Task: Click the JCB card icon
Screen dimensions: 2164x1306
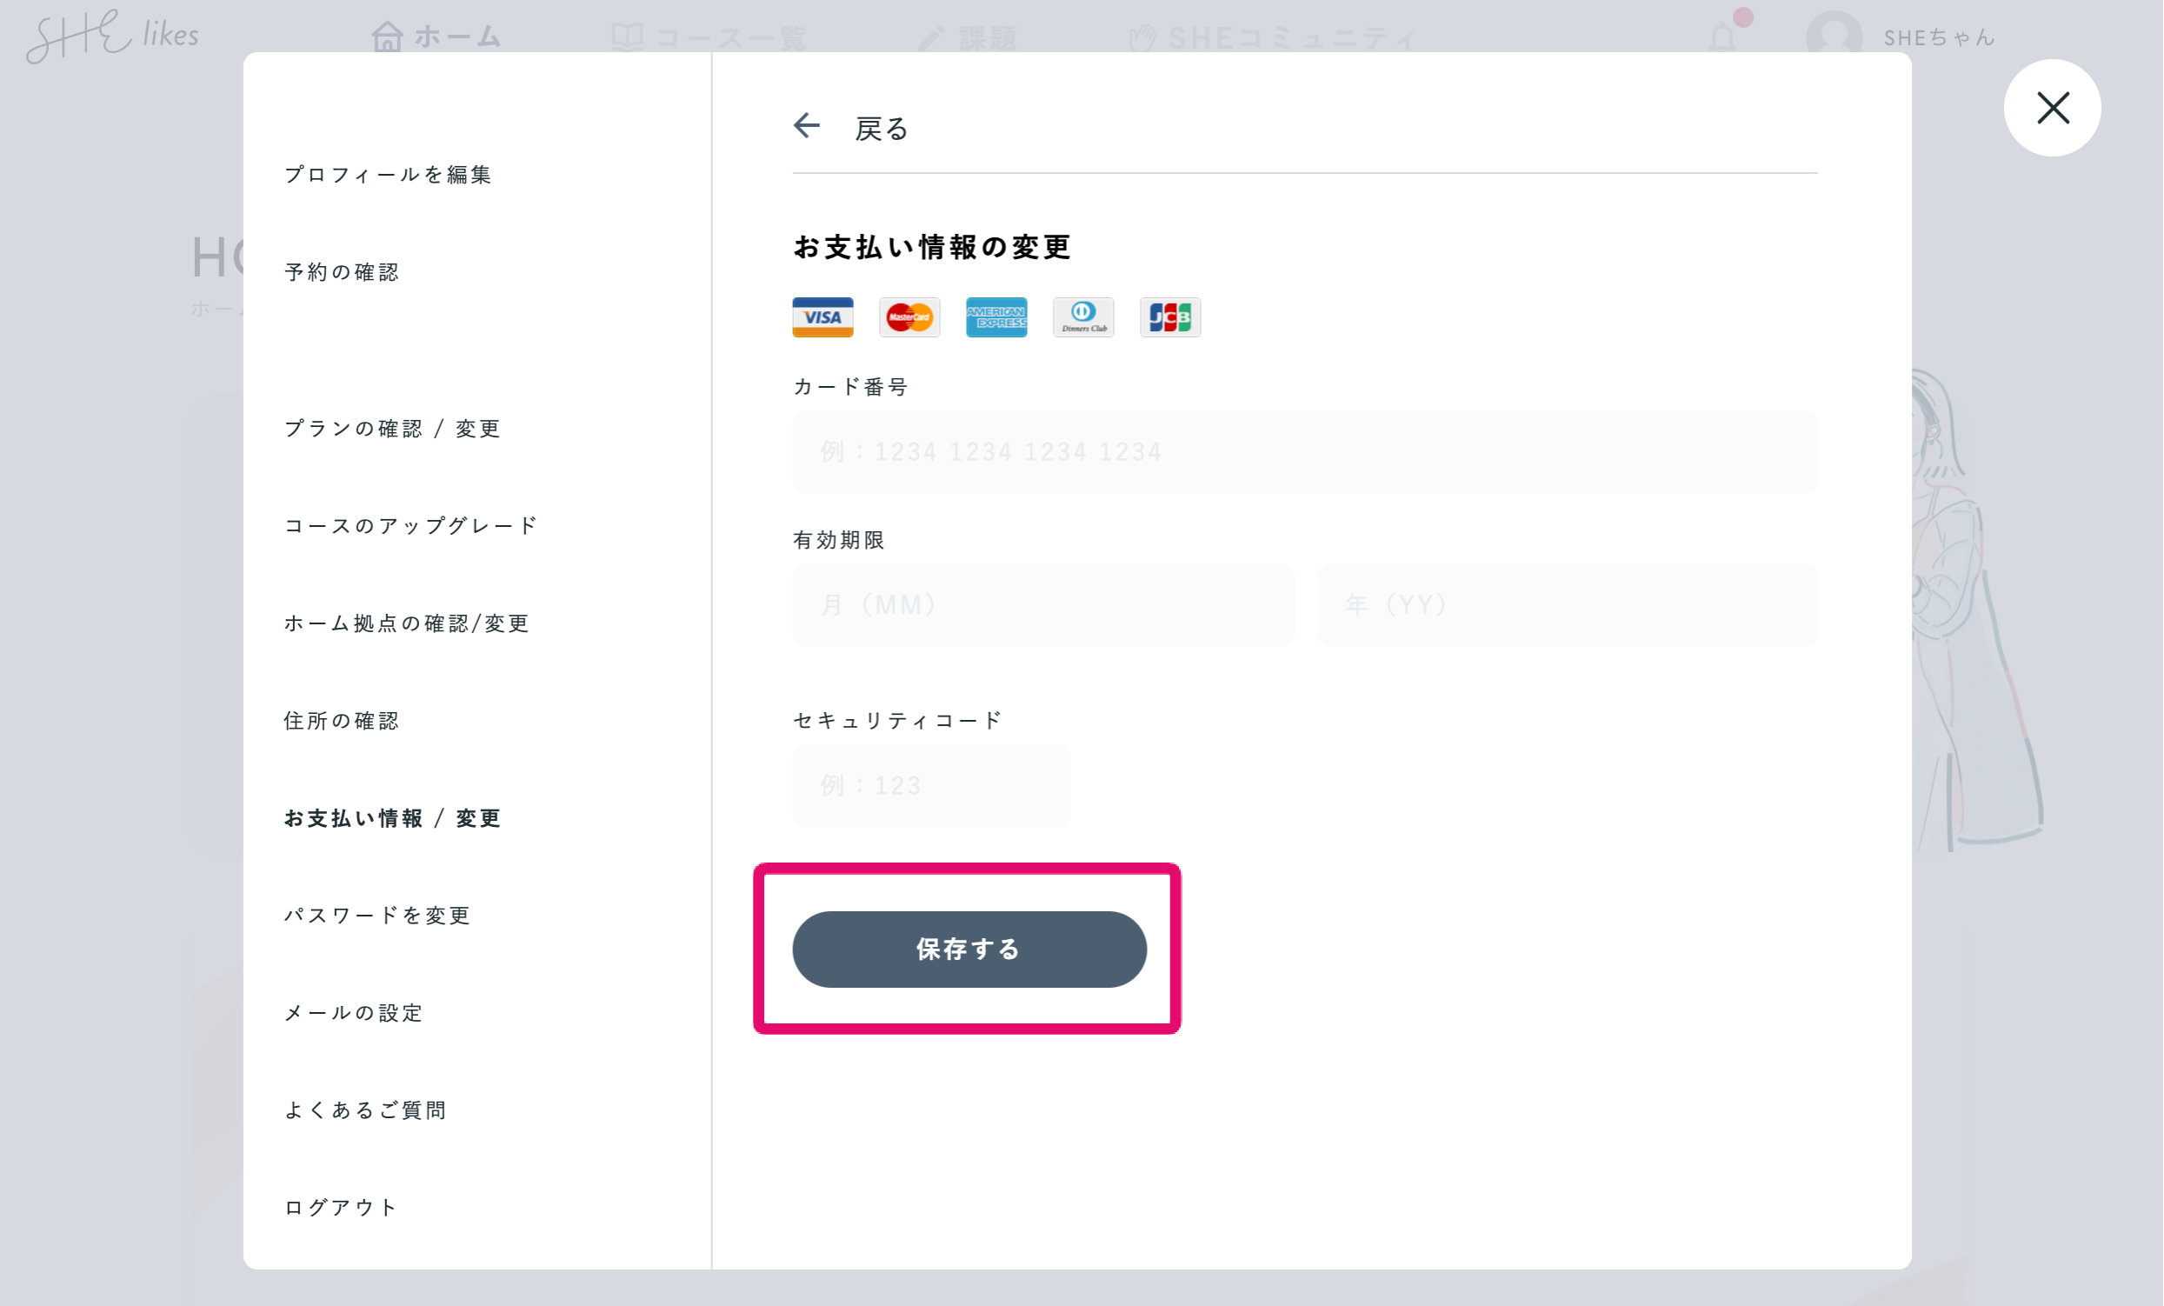Action: tap(1170, 317)
